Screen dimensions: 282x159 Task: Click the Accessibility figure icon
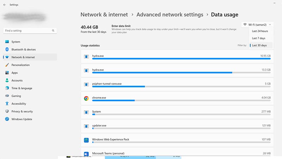7,104
